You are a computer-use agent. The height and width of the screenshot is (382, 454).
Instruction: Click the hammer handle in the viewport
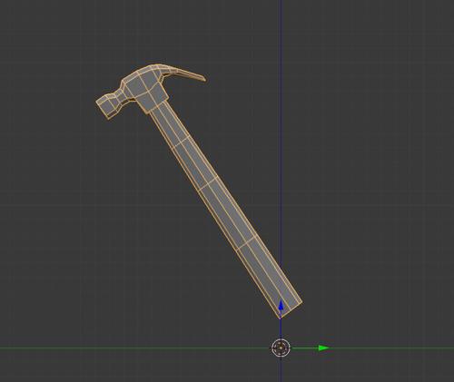point(224,209)
